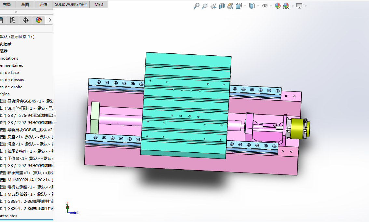This screenshot has height=222, width=369.
Task: Open the ConfigurationManager tree tab icon
Action: click(12, 20)
